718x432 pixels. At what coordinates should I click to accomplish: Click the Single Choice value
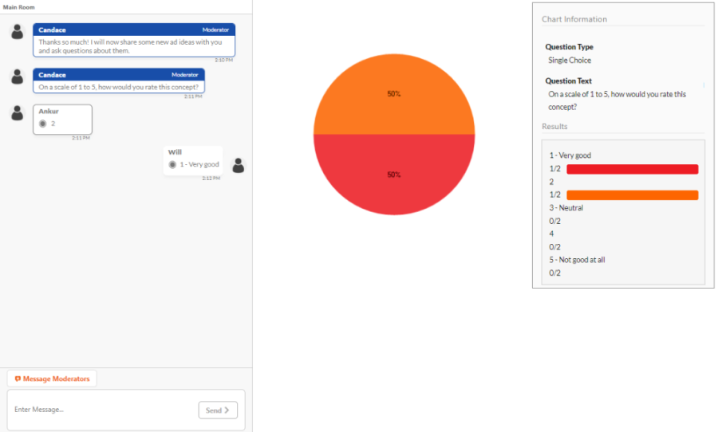(x=570, y=61)
